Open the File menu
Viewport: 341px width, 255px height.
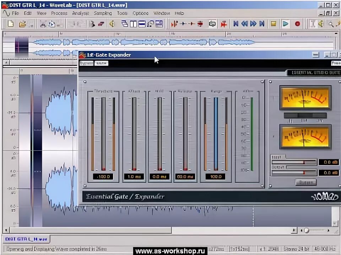click(15, 13)
